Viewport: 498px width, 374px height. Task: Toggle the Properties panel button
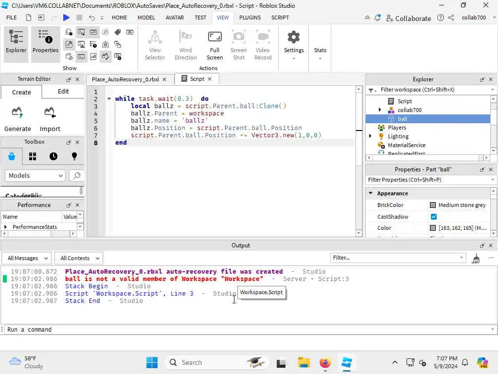(45, 44)
